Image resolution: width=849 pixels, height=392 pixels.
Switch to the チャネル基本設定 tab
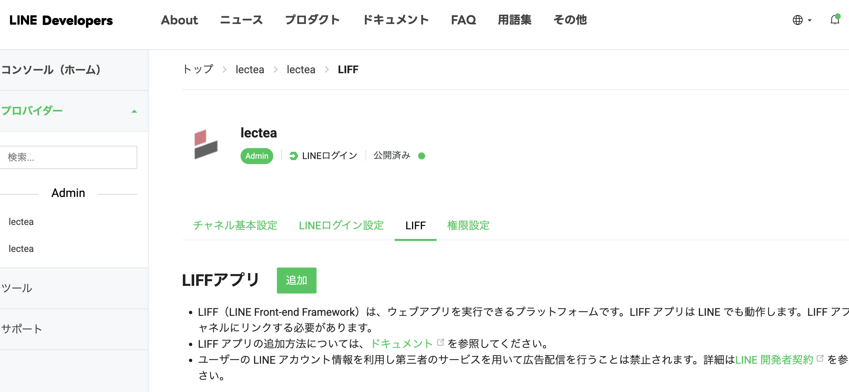tap(235, 226)
